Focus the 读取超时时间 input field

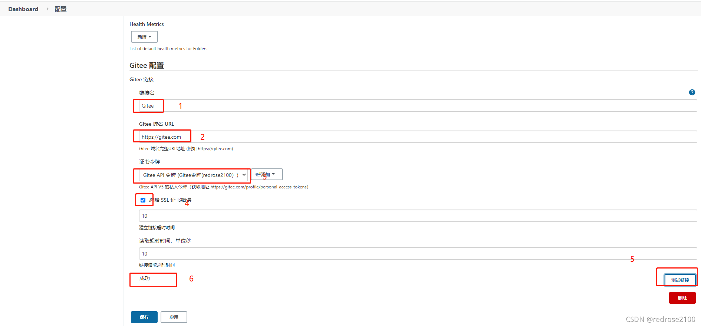[418, 254]
